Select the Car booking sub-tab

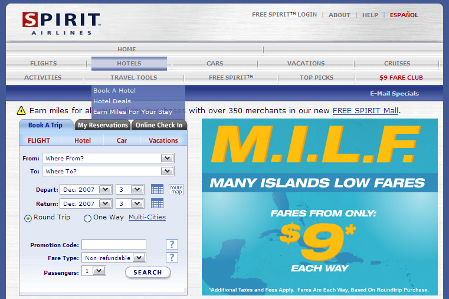pos(122,140)
